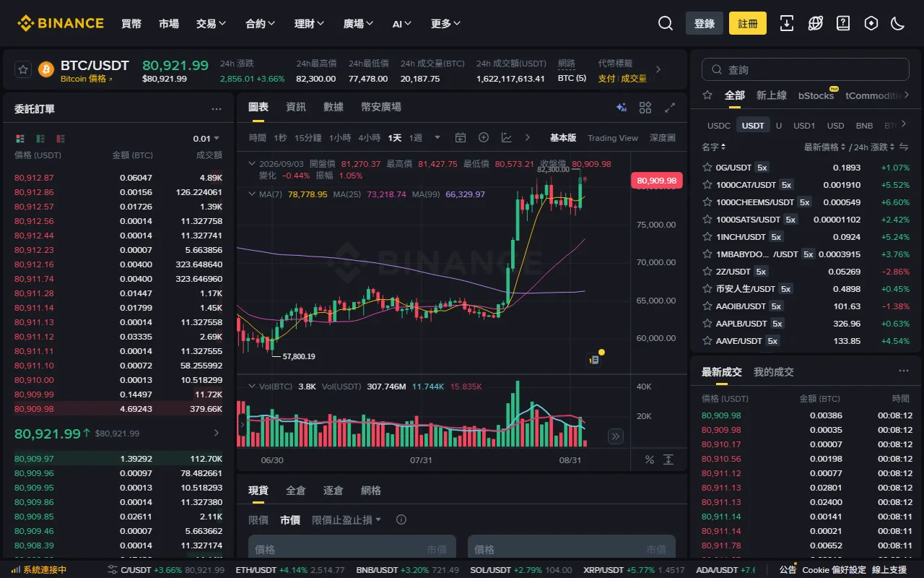Select USDC quote currency filter
The width and height of the screenshot is (924, 578).
[x=719, y=125]
